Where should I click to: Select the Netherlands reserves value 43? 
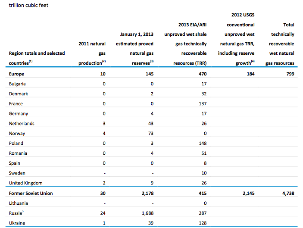(151, 123)
